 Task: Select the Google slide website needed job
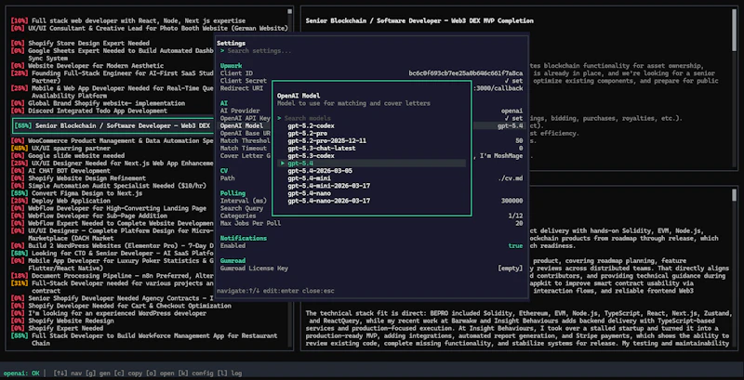67,156
